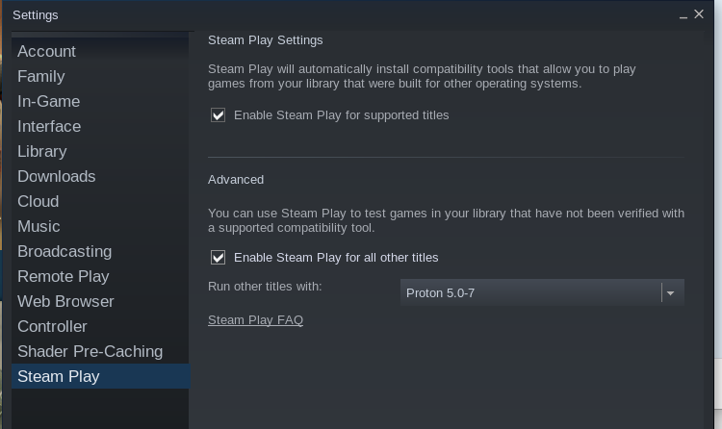Go to Cloud settings
This screenshot has width=722, height=429.
click(39, 202)
